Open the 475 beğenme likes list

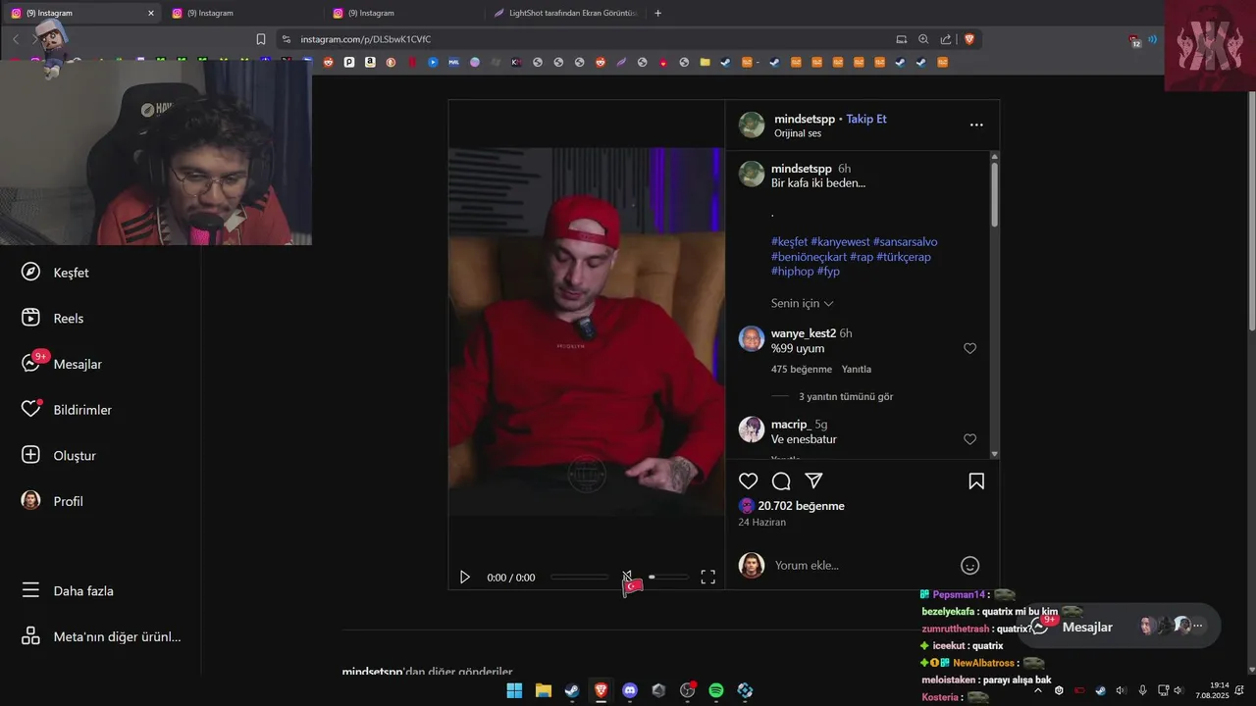(802, 370)
